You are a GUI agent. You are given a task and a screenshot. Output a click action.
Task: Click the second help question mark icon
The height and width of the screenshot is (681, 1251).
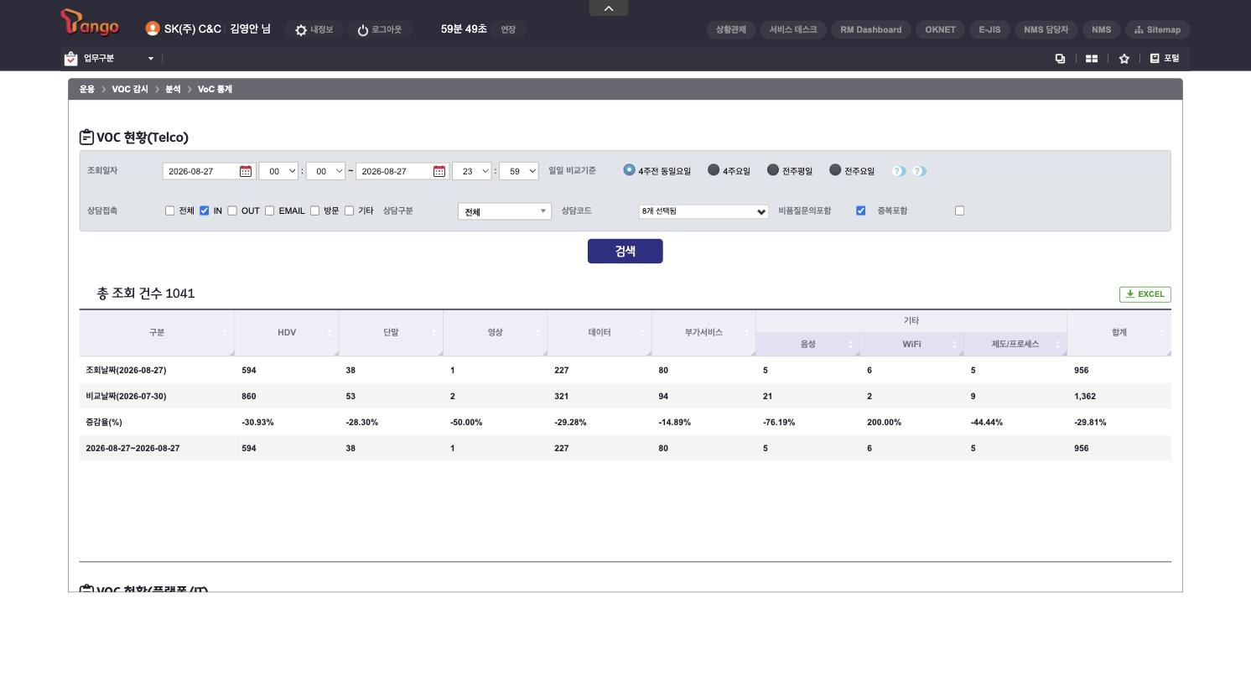(x=919, y=171)
